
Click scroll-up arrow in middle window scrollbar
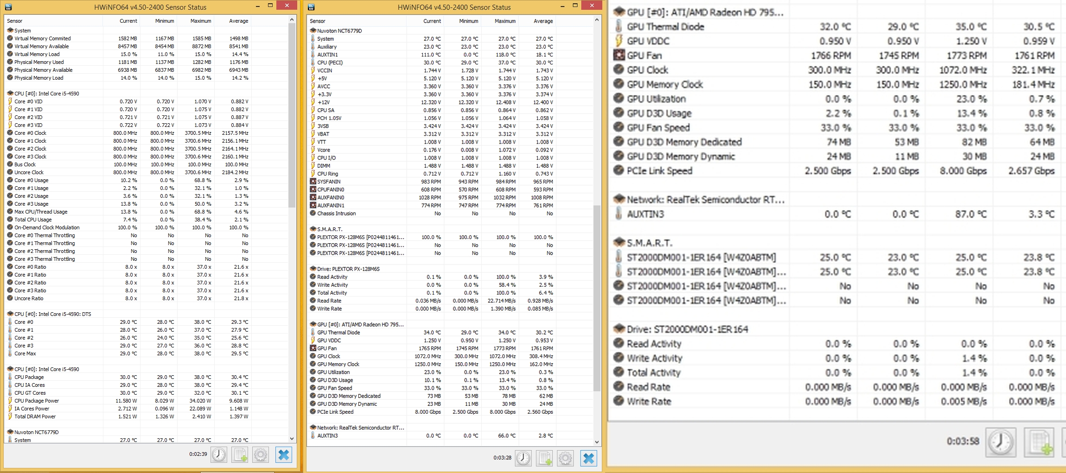tap(597, 20)
